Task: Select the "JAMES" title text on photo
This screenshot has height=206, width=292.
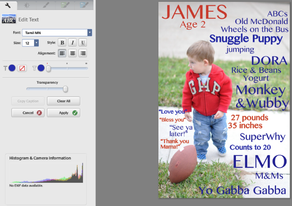Action: (194, 12)
